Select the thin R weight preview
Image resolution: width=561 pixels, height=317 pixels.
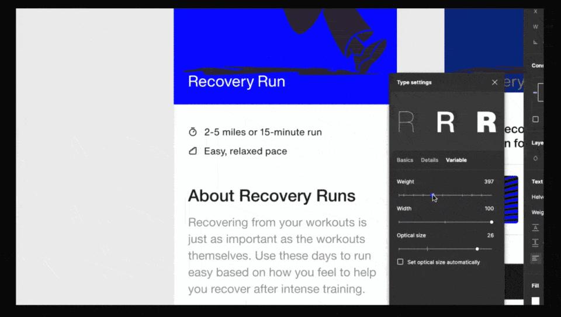[406, 122]
